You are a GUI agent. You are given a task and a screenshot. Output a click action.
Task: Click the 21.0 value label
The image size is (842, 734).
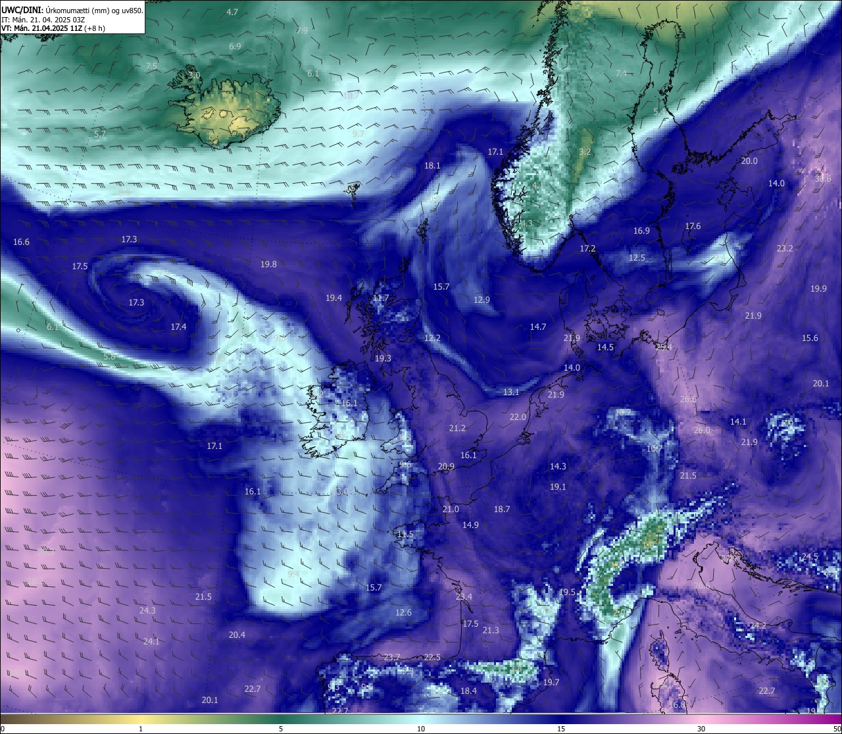pyautogui.click(x=451, y=510)
